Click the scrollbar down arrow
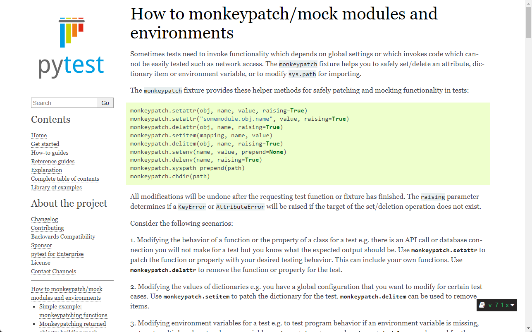The height and width of the screenshot is (332, 532). (528, 329)
